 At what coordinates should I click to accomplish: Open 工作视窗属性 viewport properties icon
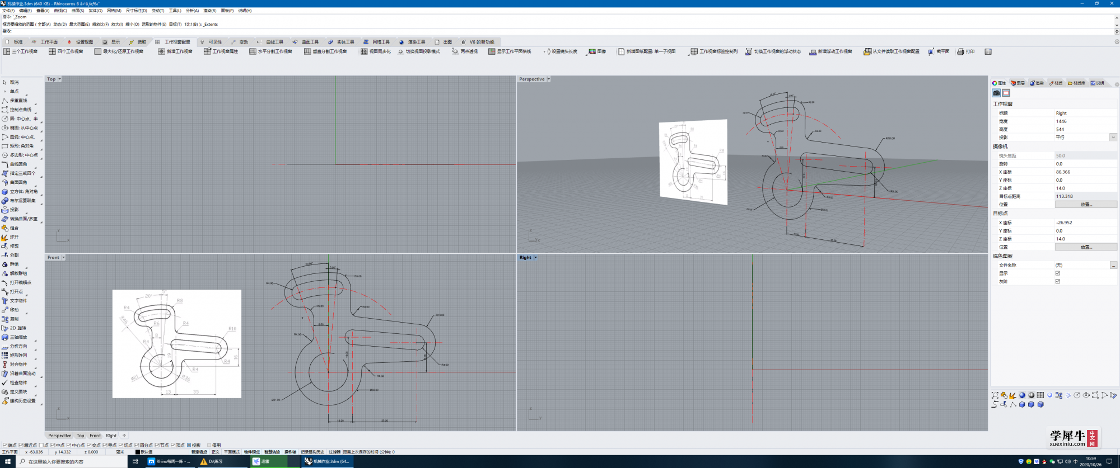point(207,51)
